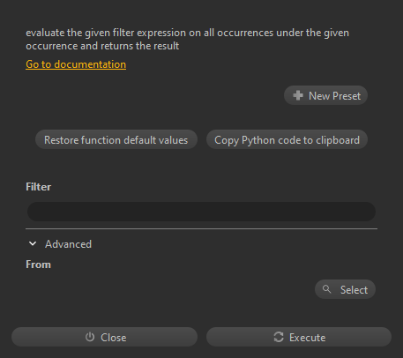The image size is (403, 358).
Task: Click the circular arrows icon on Execute
Action: [279, 337]
